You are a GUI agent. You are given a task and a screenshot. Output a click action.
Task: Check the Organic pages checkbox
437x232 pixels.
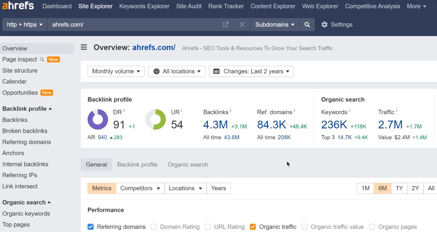point(372,227)
